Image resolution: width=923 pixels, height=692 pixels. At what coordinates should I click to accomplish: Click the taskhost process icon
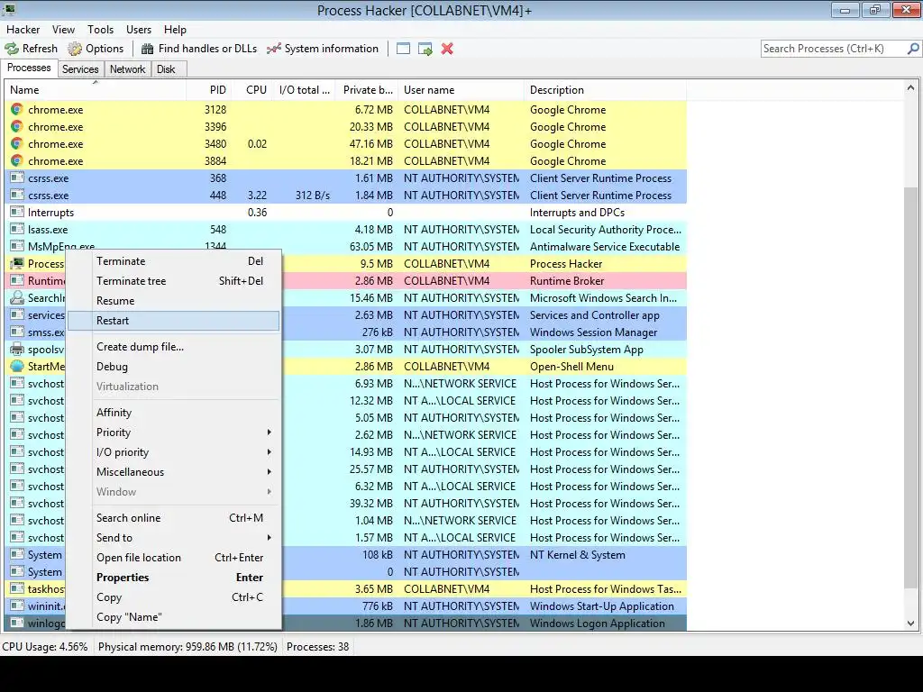tap(17, 588)
